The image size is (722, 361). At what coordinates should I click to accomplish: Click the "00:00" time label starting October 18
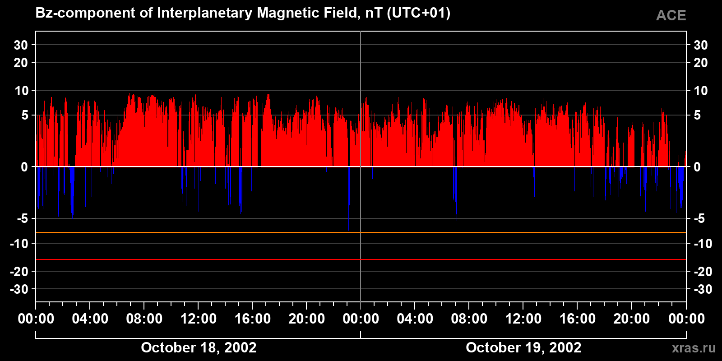tap(36, 319)
